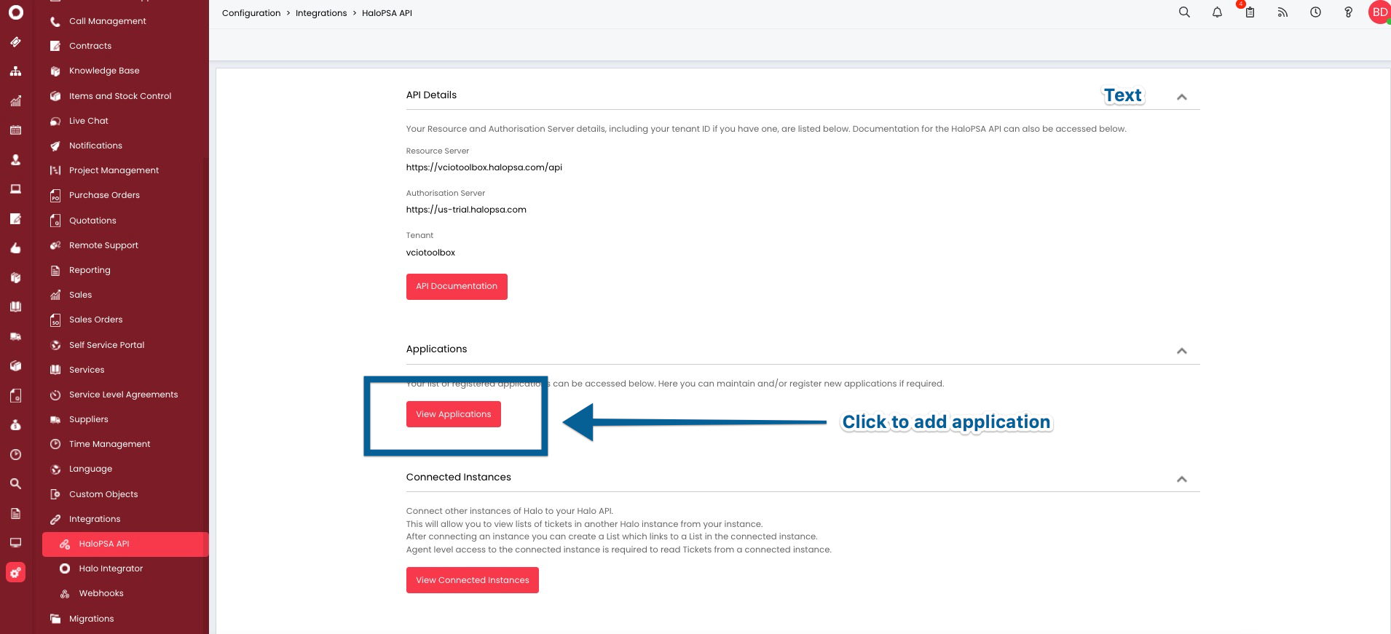
Task: Open the ticket icon in left rail
Action: (15, 42)
